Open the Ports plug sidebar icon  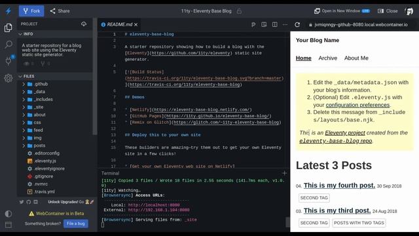tap(9, 61)
